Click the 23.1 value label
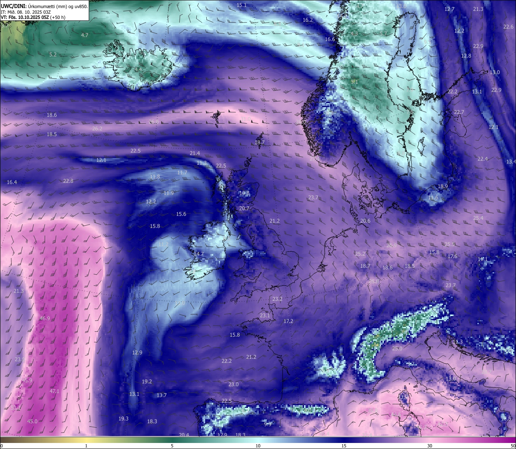Screen dimensions: 516x449 [265, 315]
